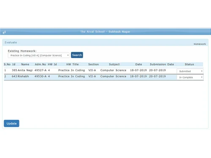Screen dimensions: 211x158
Task: Click the Update button
Action: pyautogui.click(x=11, y=123)
